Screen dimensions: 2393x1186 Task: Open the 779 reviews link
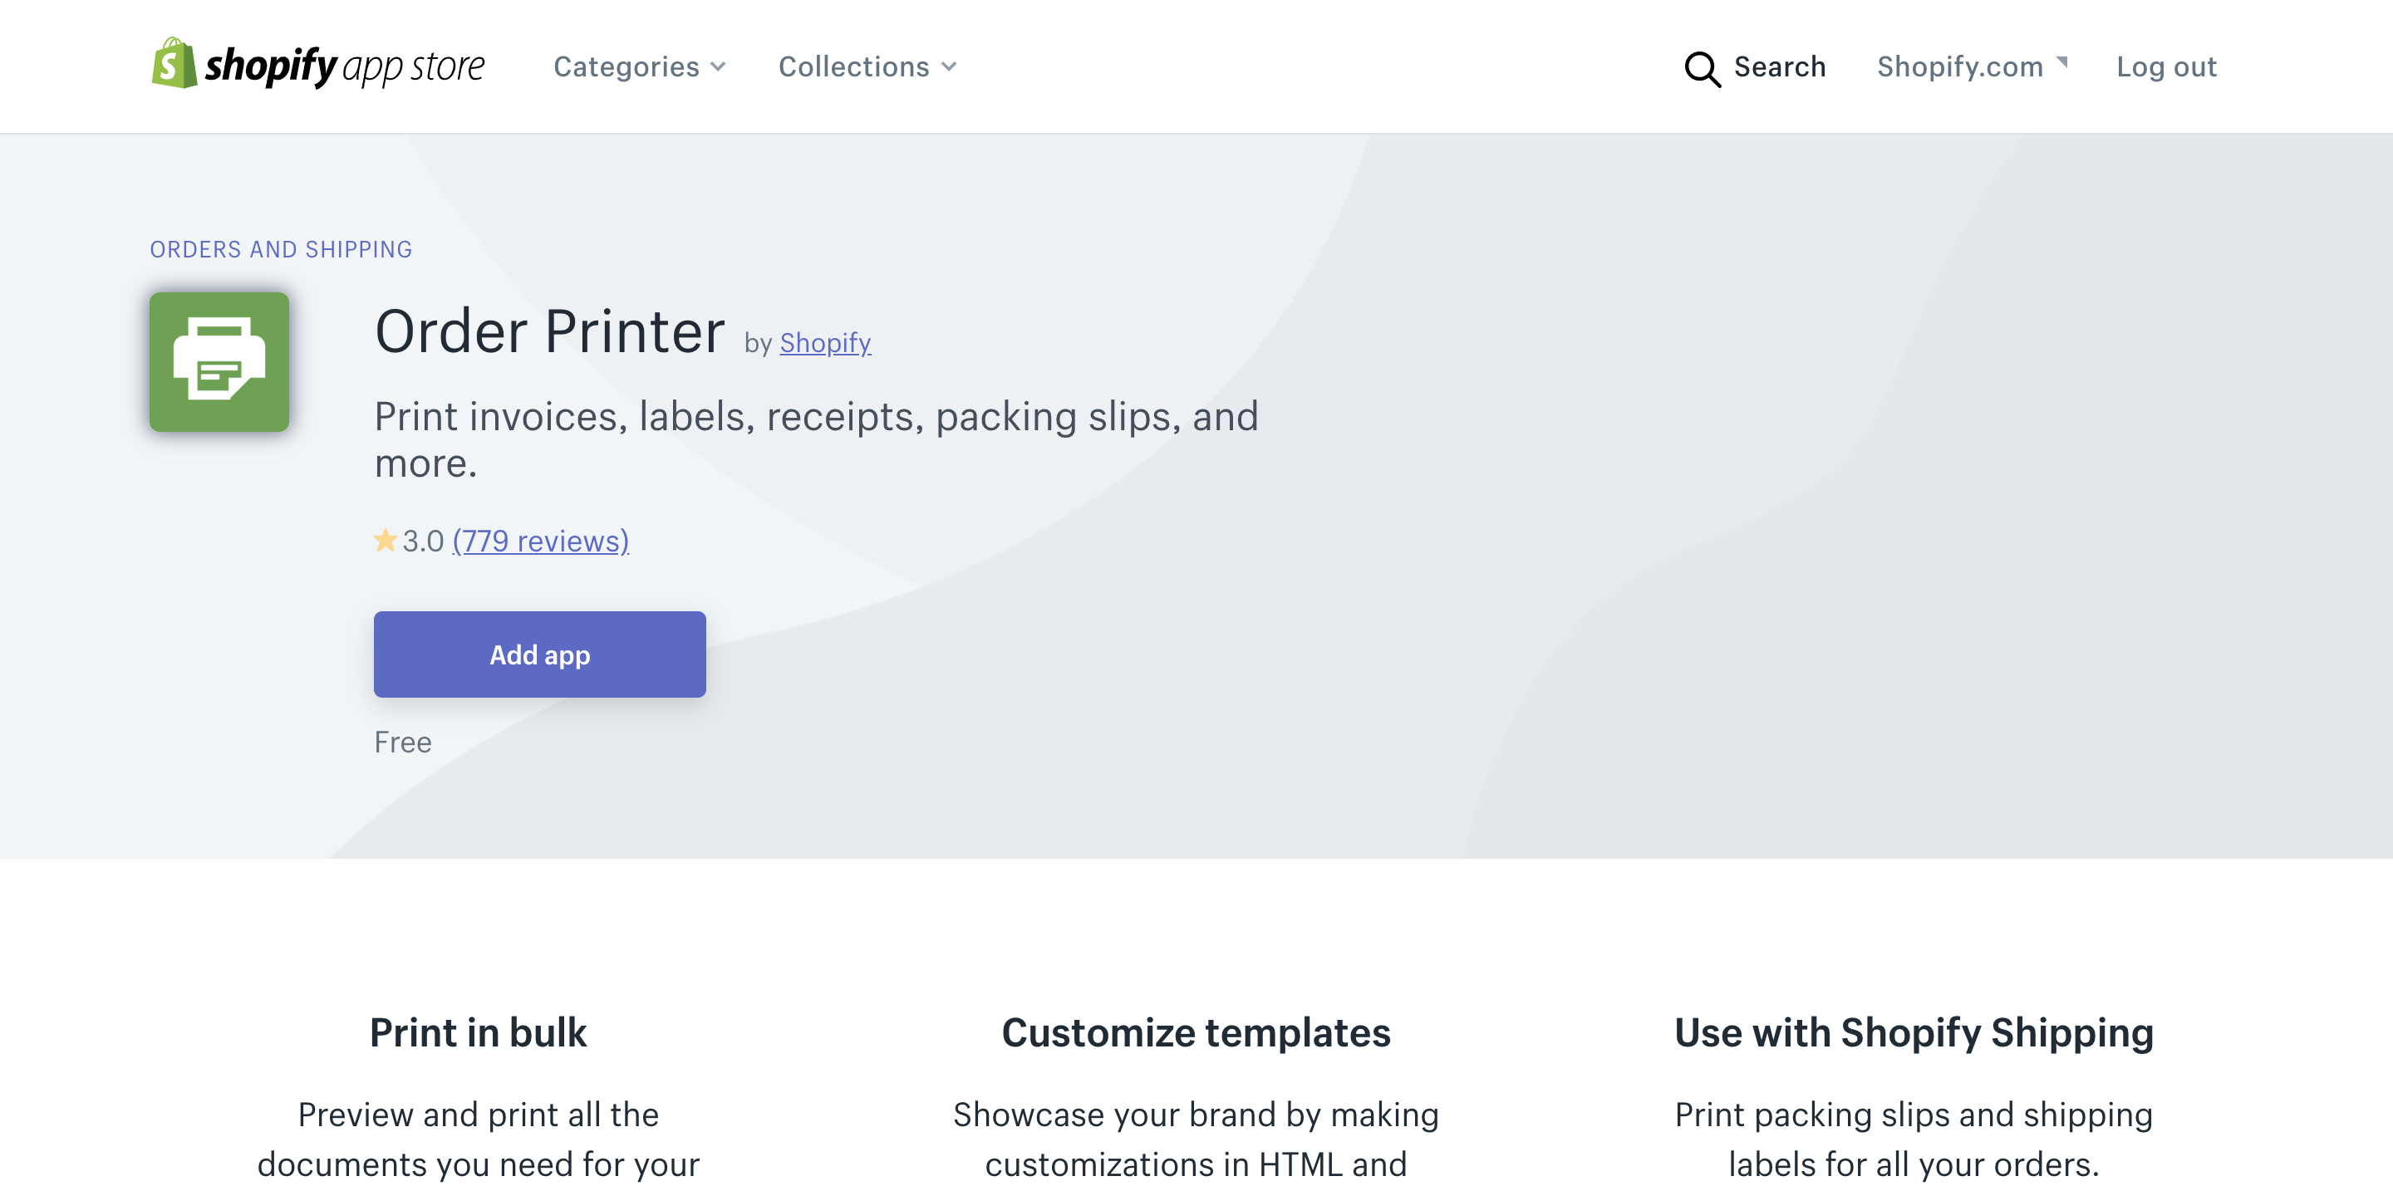[541, 541]
